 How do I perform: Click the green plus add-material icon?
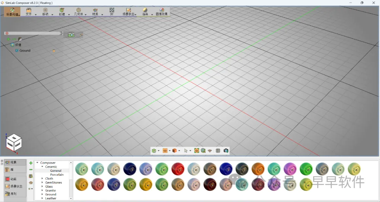coord(31,163)
